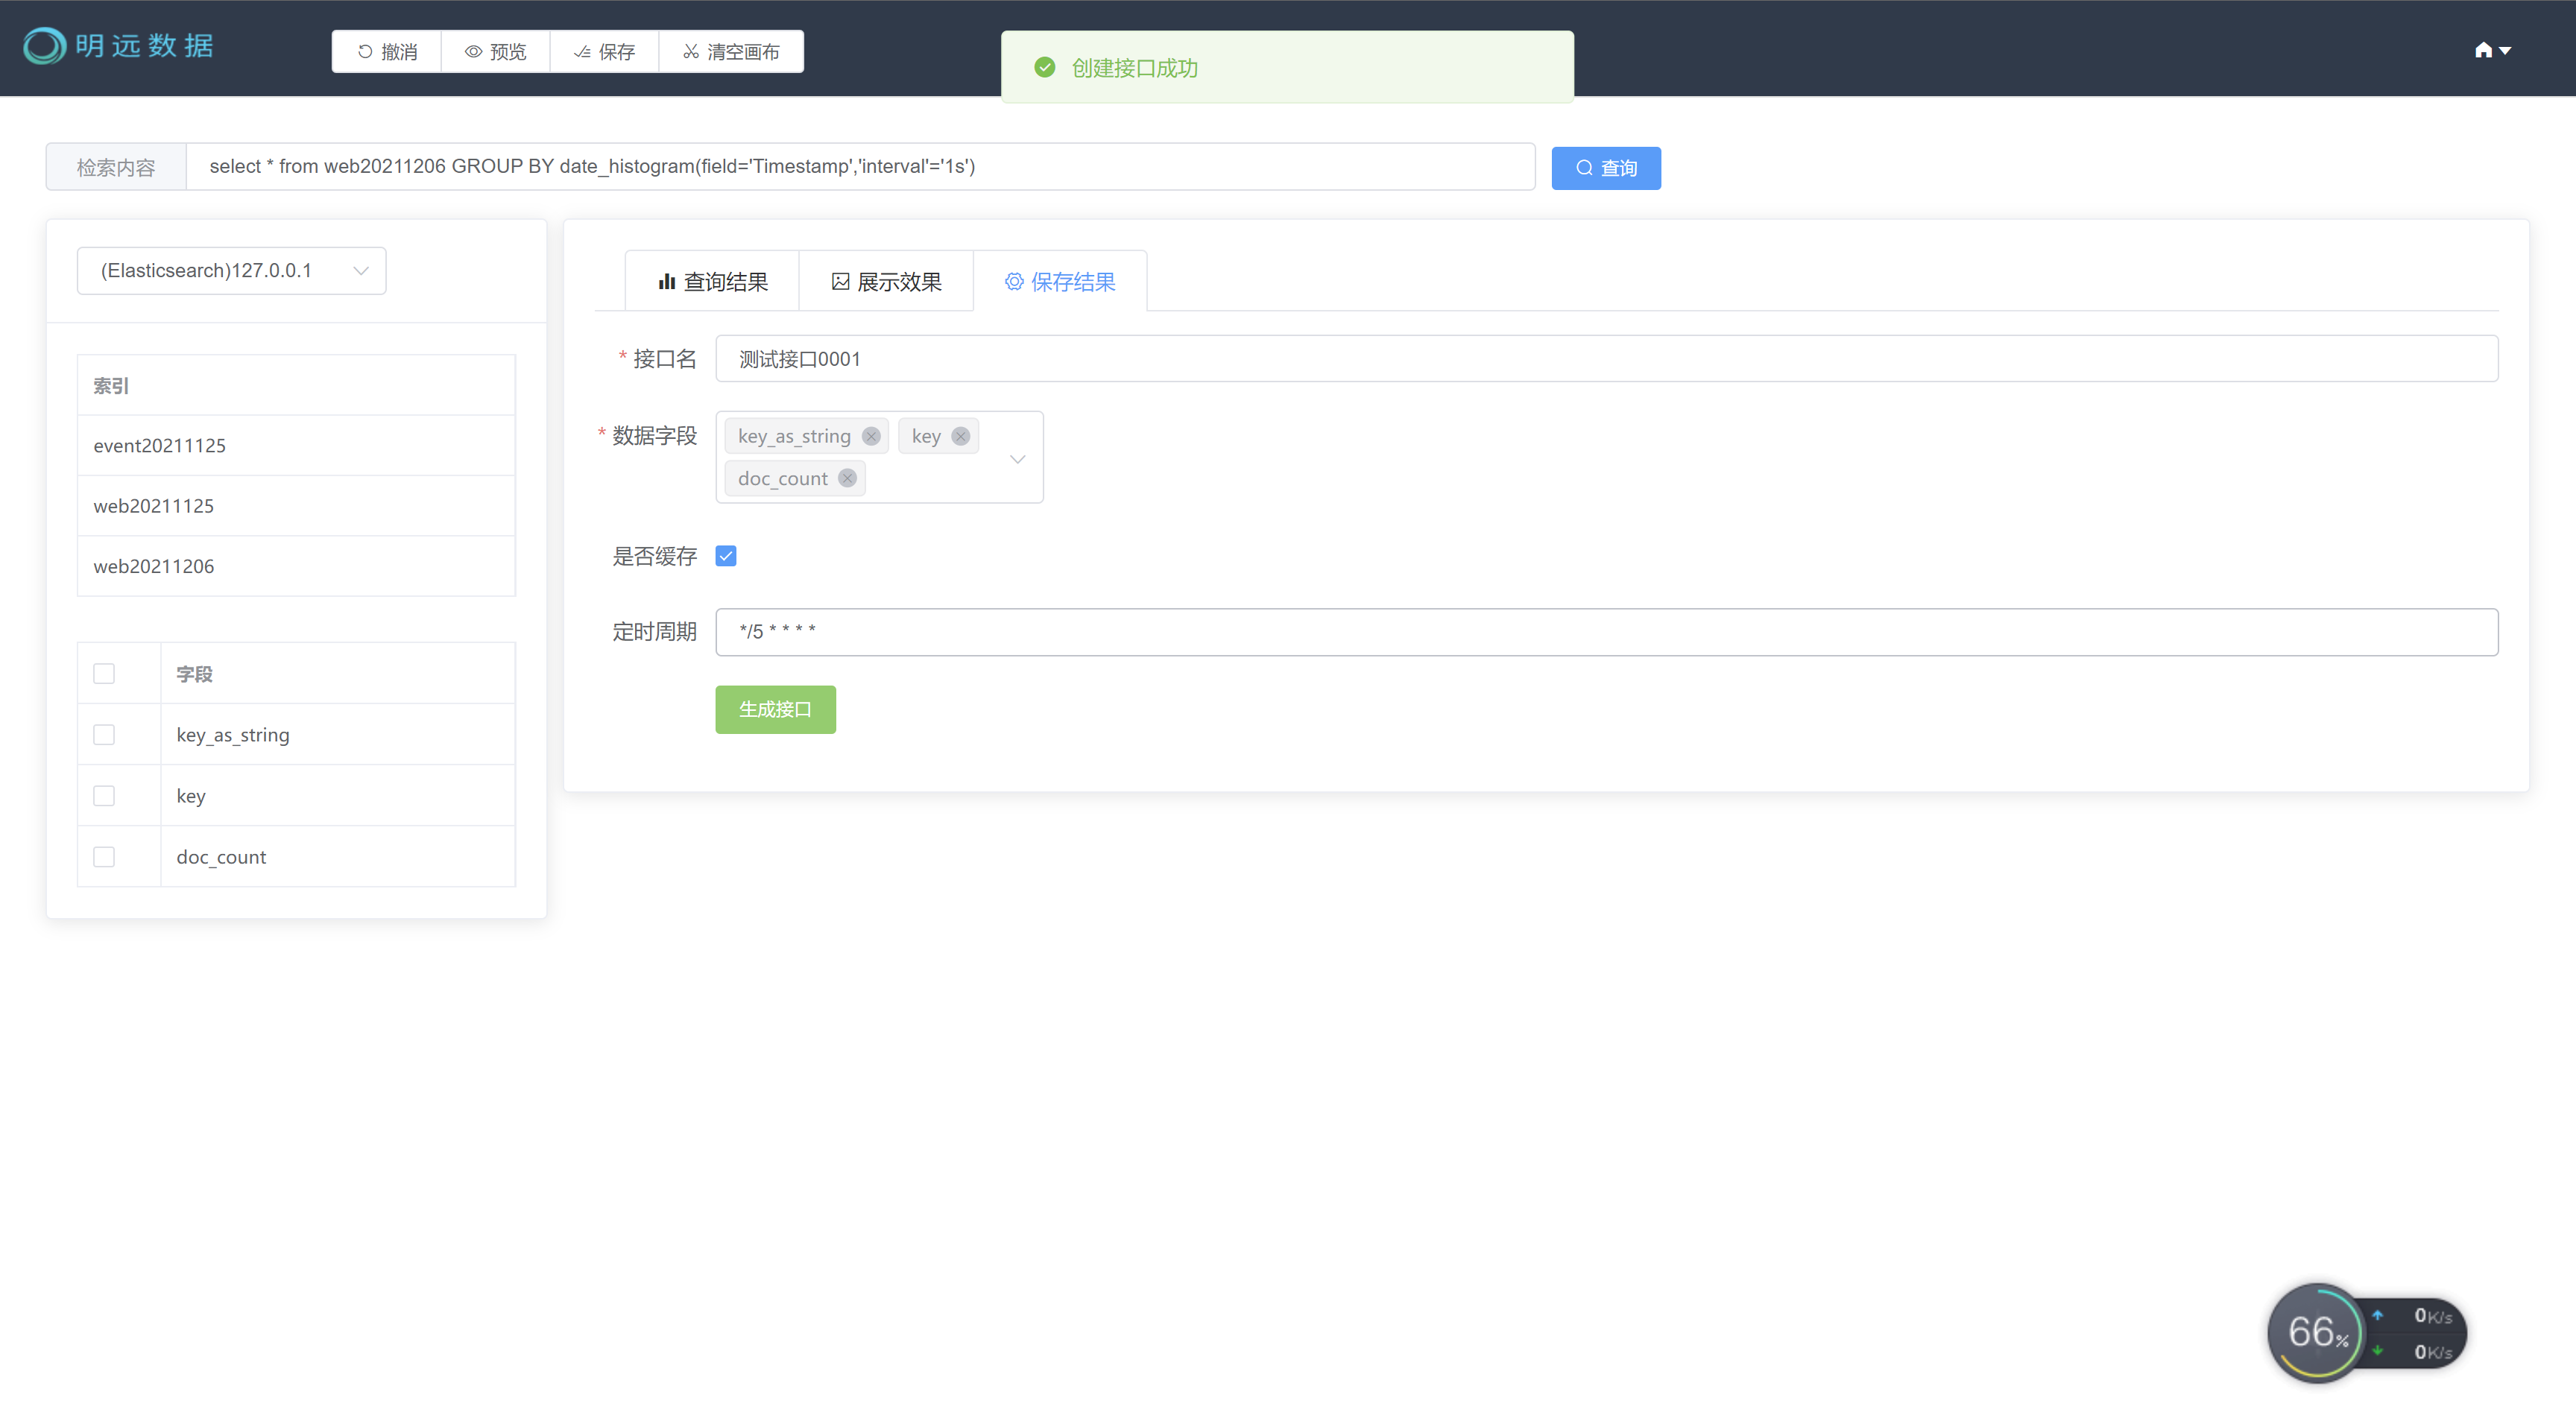Click the 撤消 undo toolbar button
2576x1424 pixels.
[387, 52]
